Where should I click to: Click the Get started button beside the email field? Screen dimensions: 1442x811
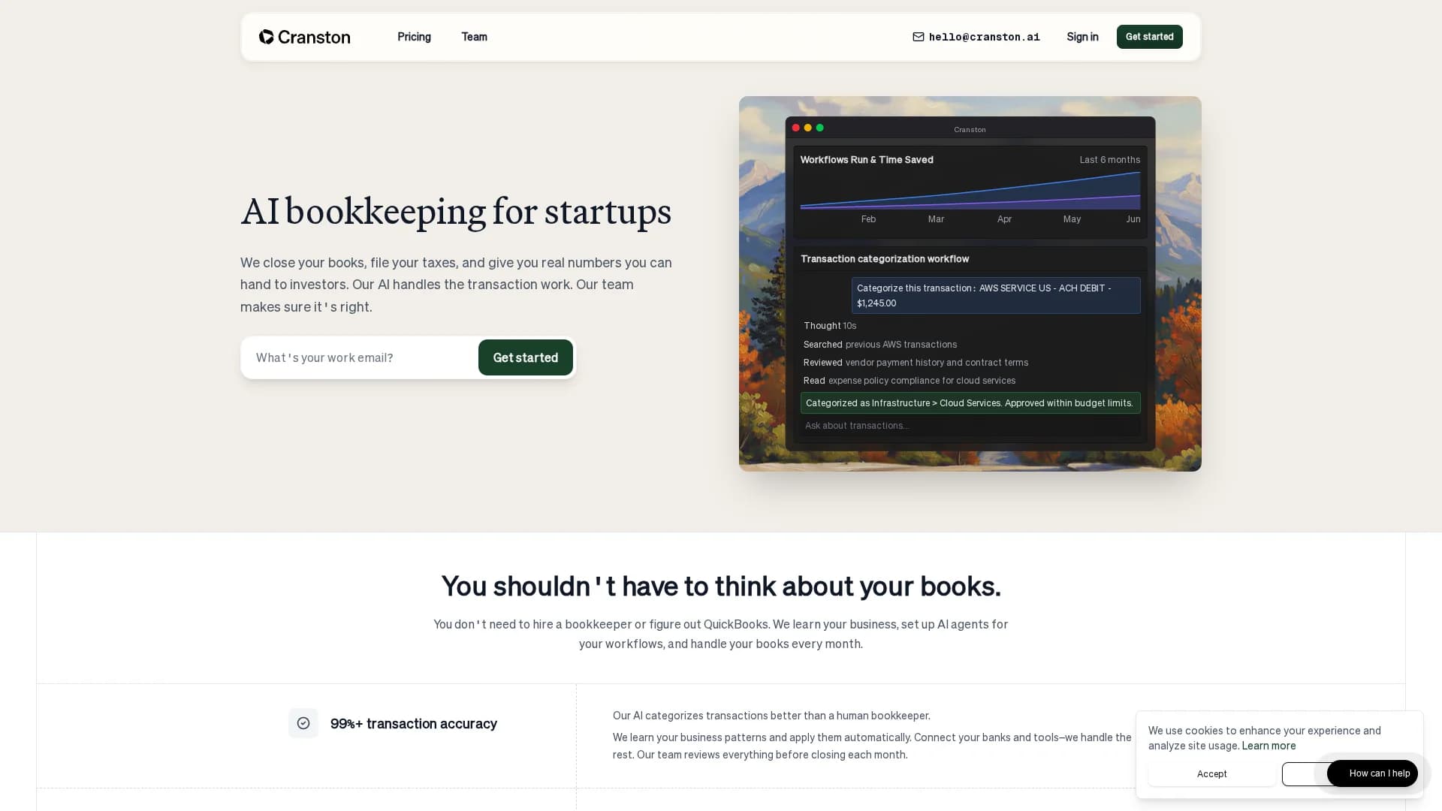(x=525, y=357)
